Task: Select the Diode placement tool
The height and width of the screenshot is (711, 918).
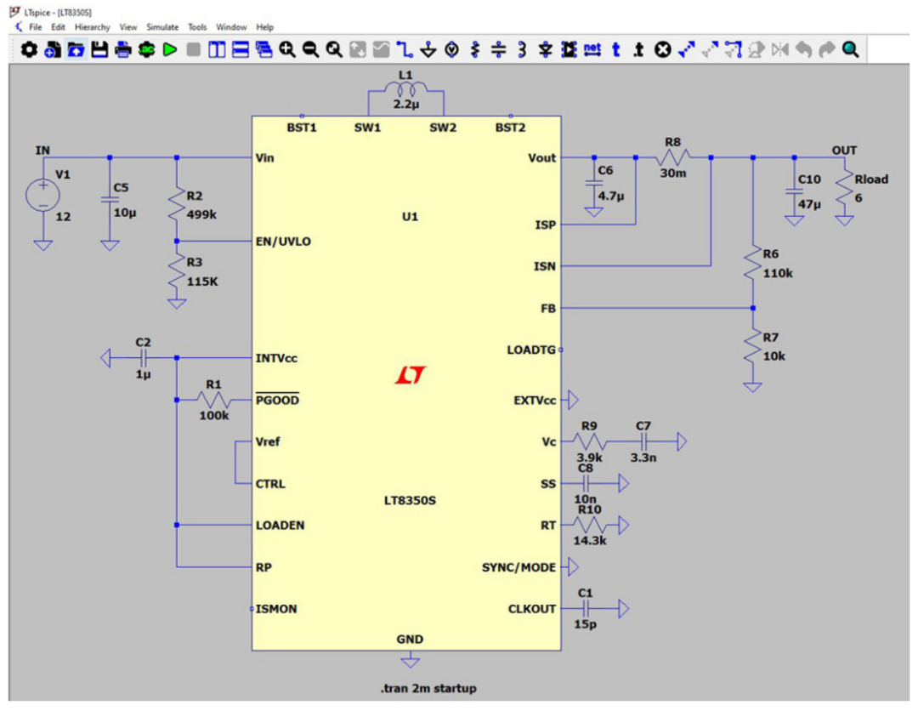Action: [x=545, y=50]
